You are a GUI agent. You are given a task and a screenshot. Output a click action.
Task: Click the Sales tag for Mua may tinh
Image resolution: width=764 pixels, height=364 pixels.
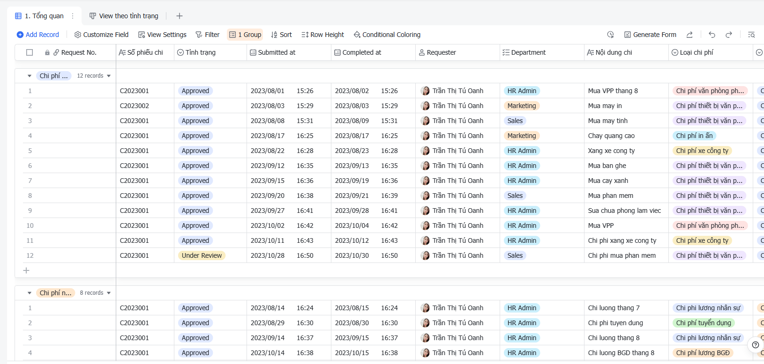(515, 121)
